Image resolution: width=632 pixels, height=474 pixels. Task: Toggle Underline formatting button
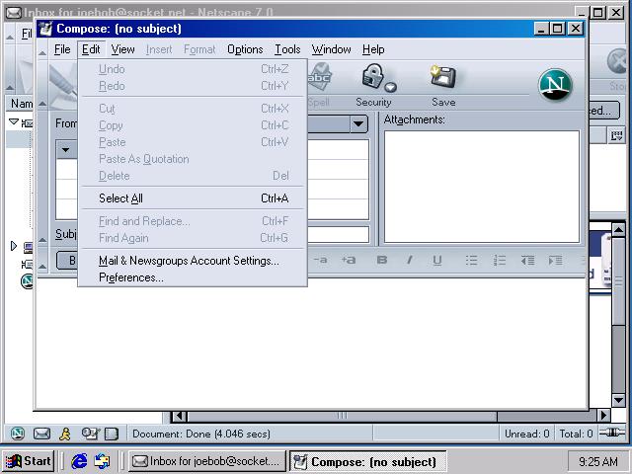click(436, 261)
